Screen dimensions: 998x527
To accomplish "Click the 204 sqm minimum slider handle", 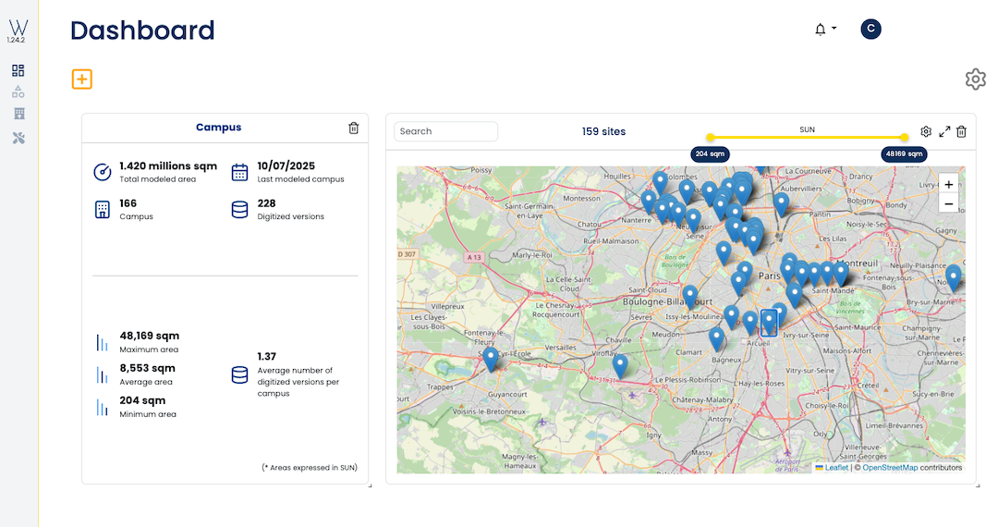I will pyautogui.click(x=710, y=138).
